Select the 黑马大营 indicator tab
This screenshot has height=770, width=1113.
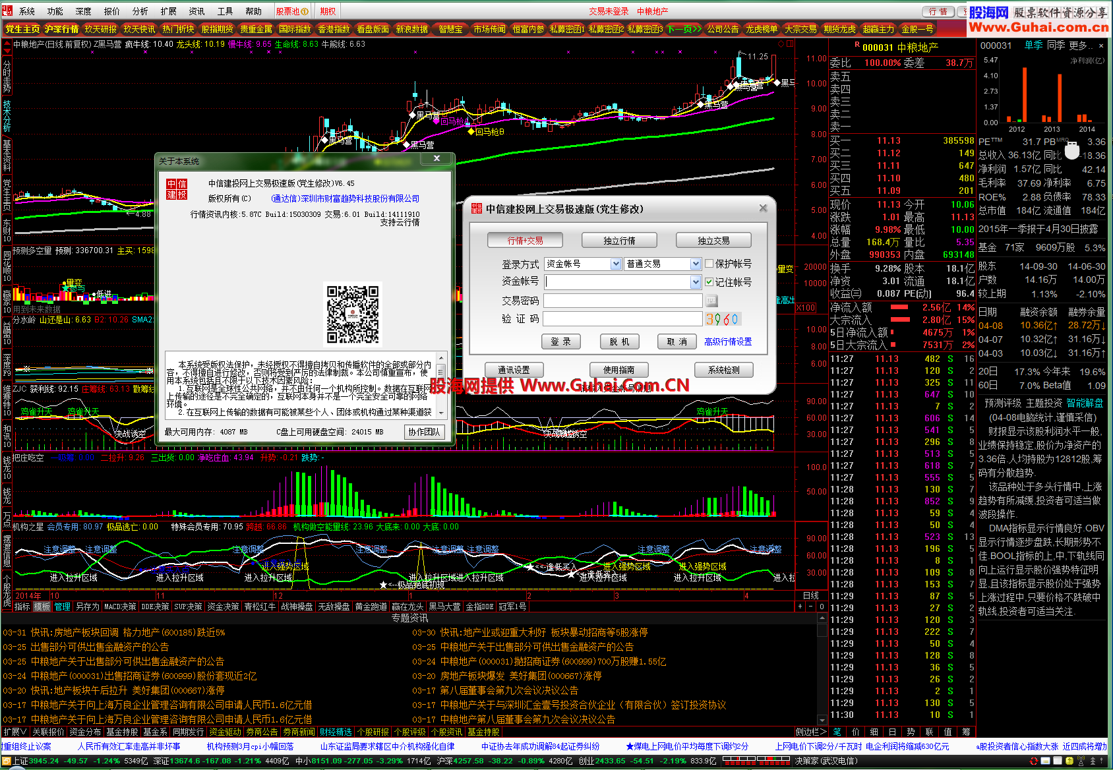(x=445, y=607)
